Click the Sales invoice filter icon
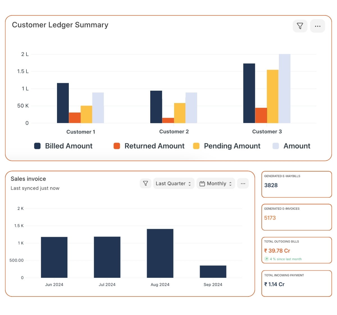 145,184
